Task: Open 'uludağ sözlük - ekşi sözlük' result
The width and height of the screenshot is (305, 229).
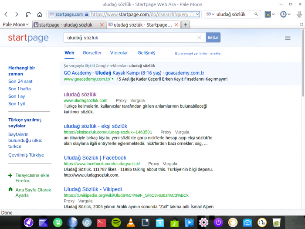Action: pos(95,126)
